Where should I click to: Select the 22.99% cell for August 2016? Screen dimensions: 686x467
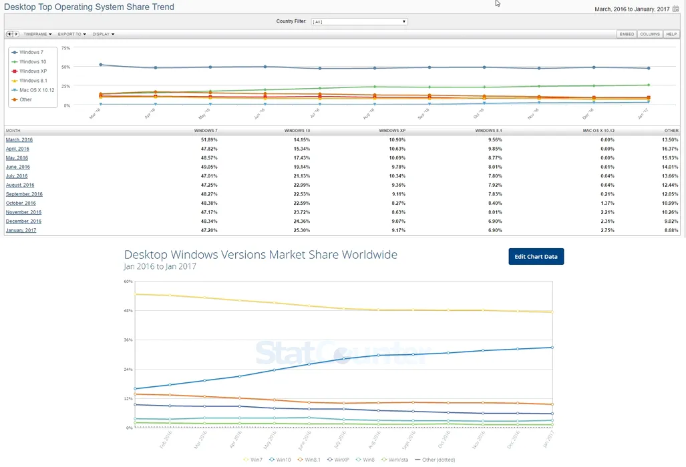coord(301,185)
